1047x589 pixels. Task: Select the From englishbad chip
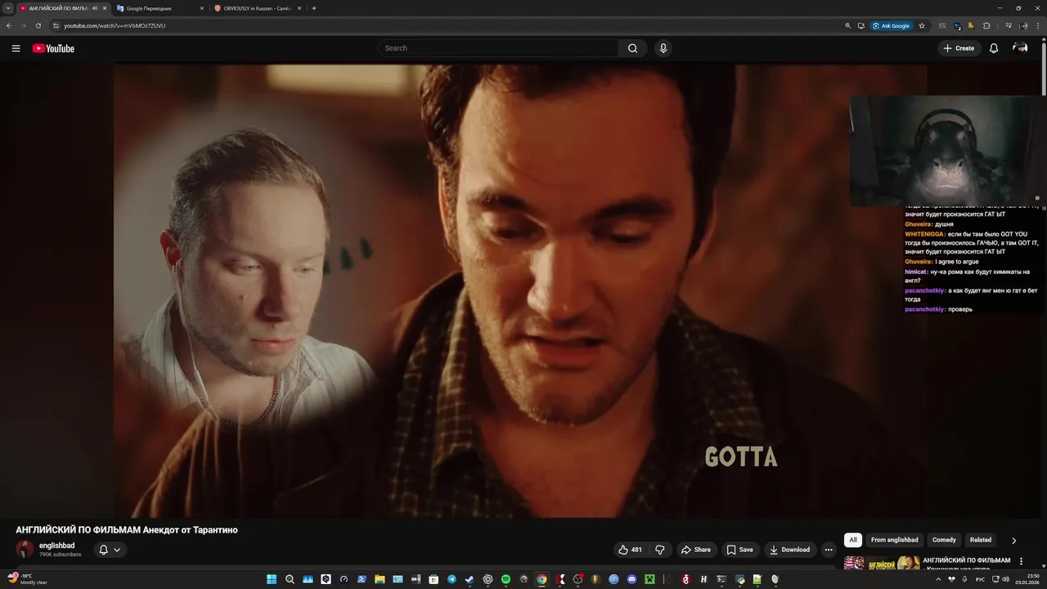tap(894, 540)
